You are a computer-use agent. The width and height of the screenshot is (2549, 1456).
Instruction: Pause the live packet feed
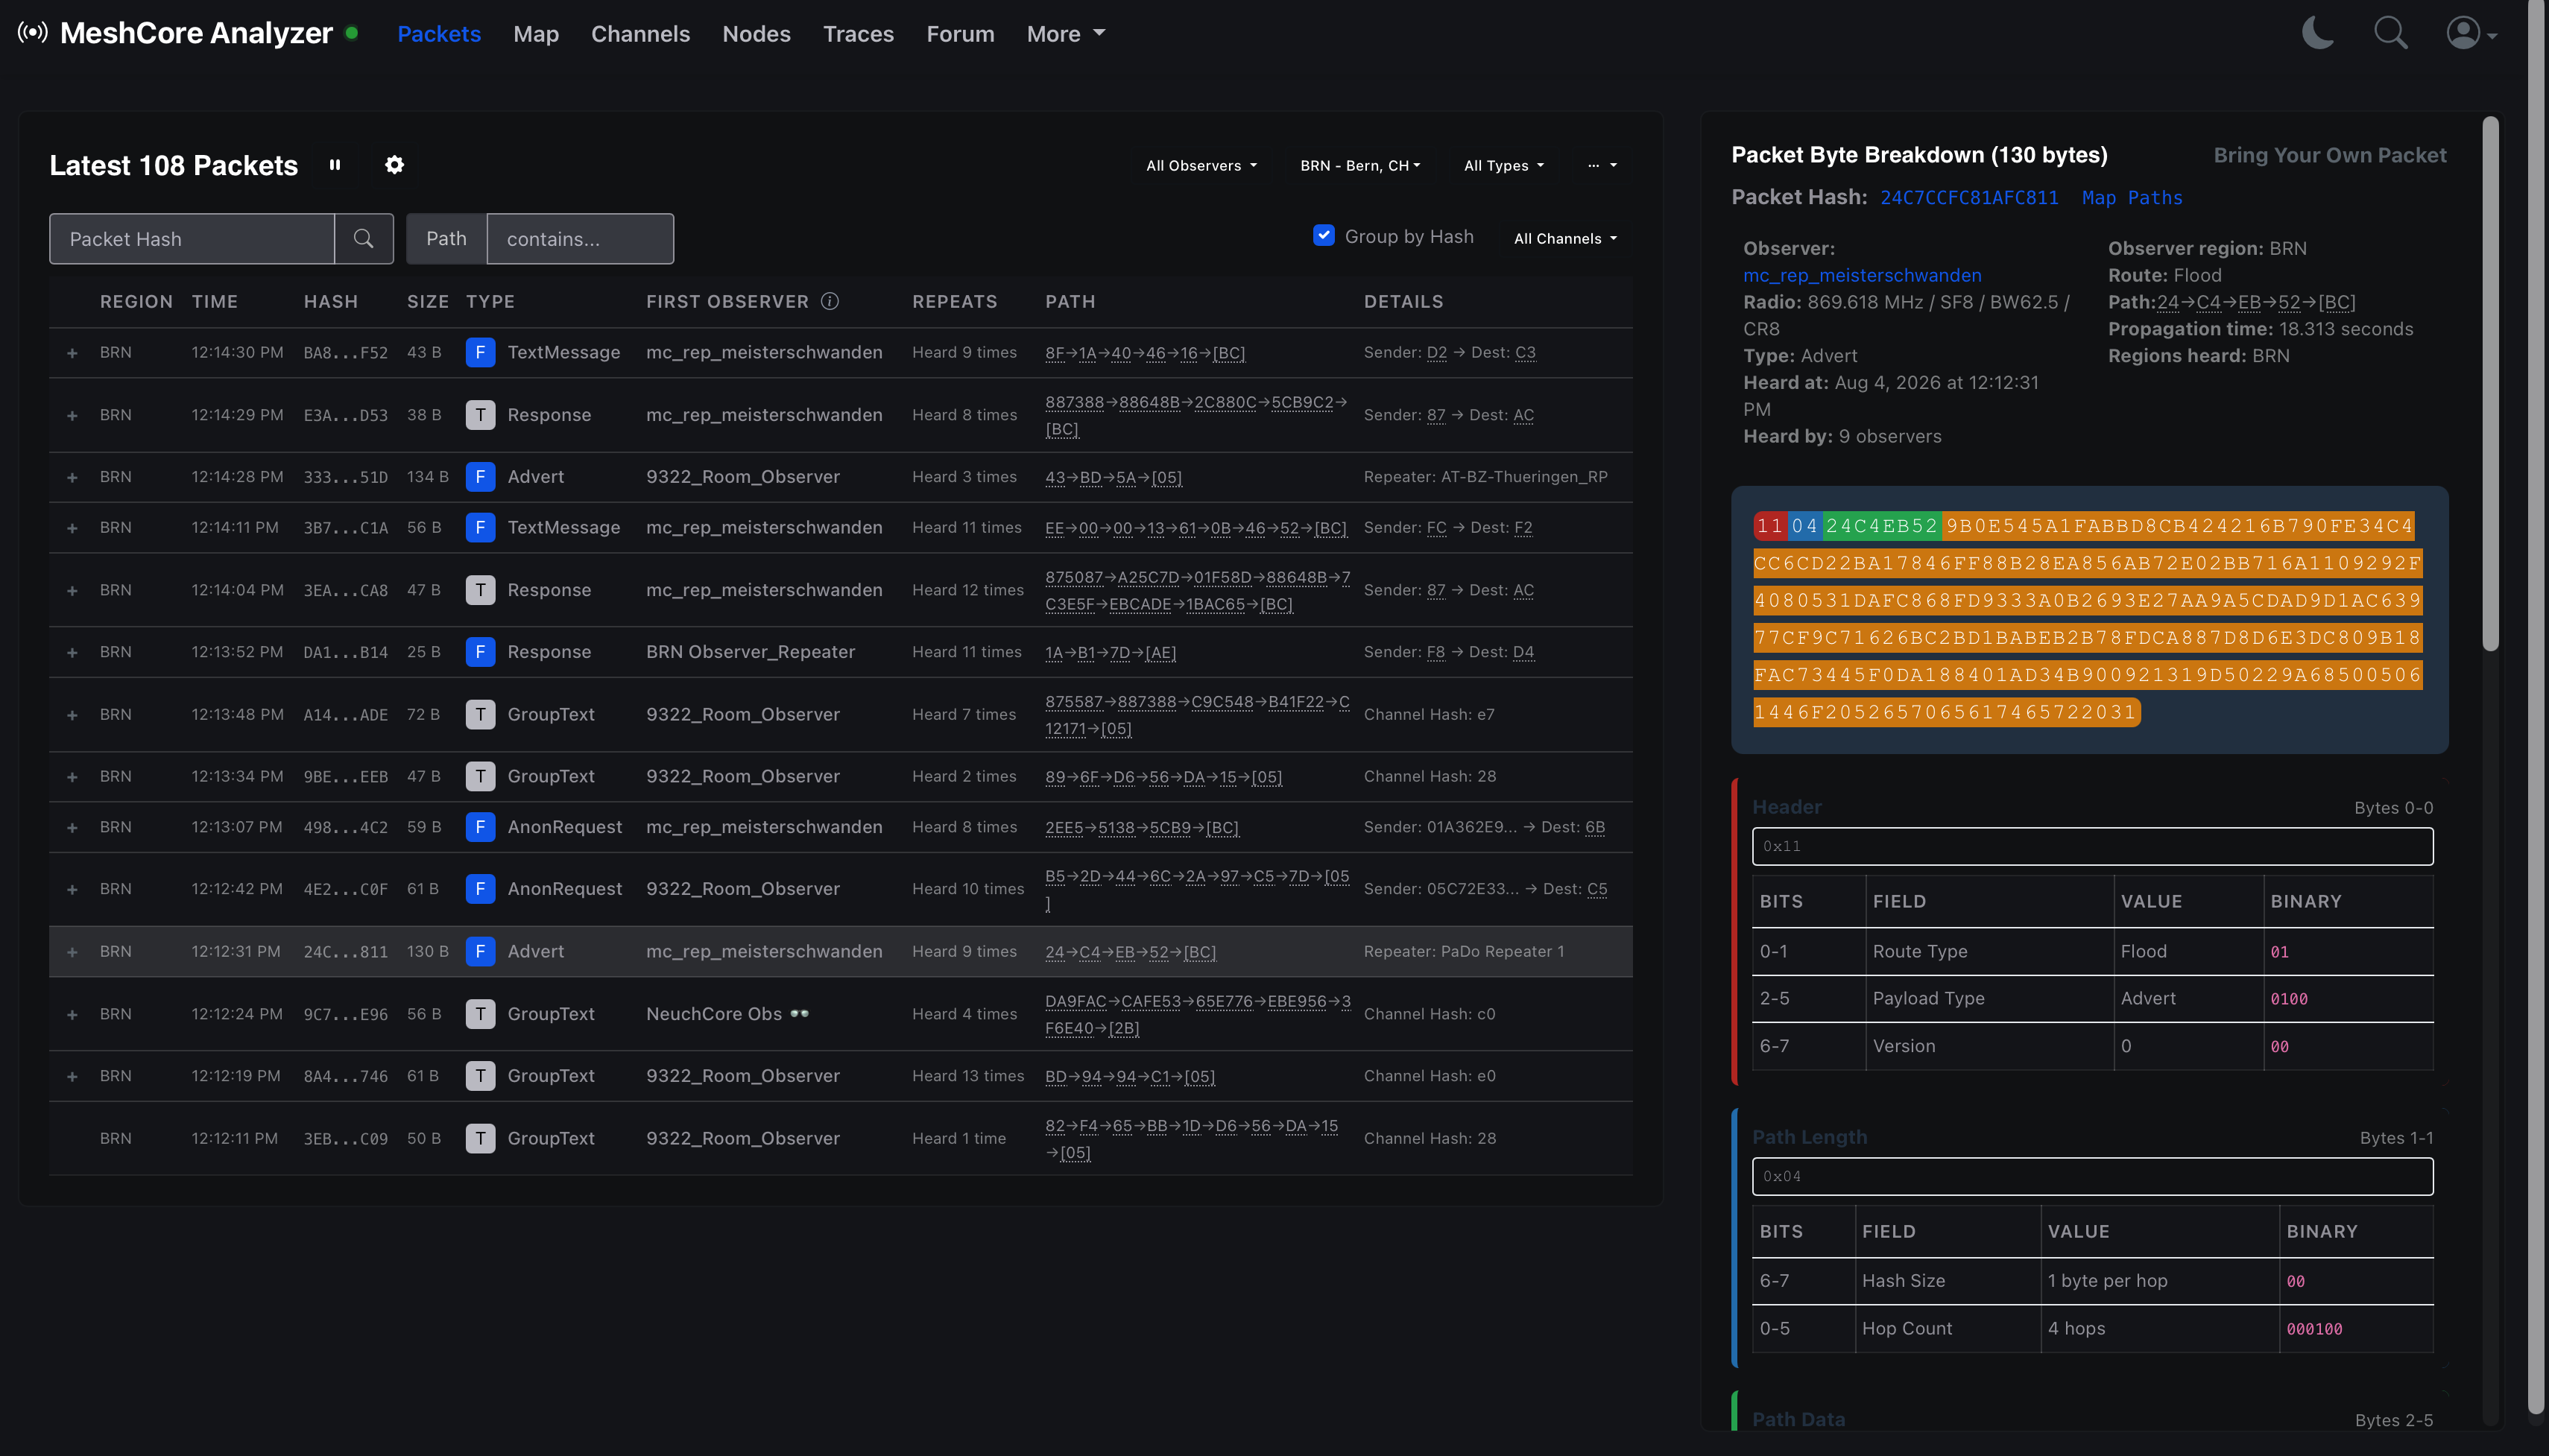coord(335,165)
